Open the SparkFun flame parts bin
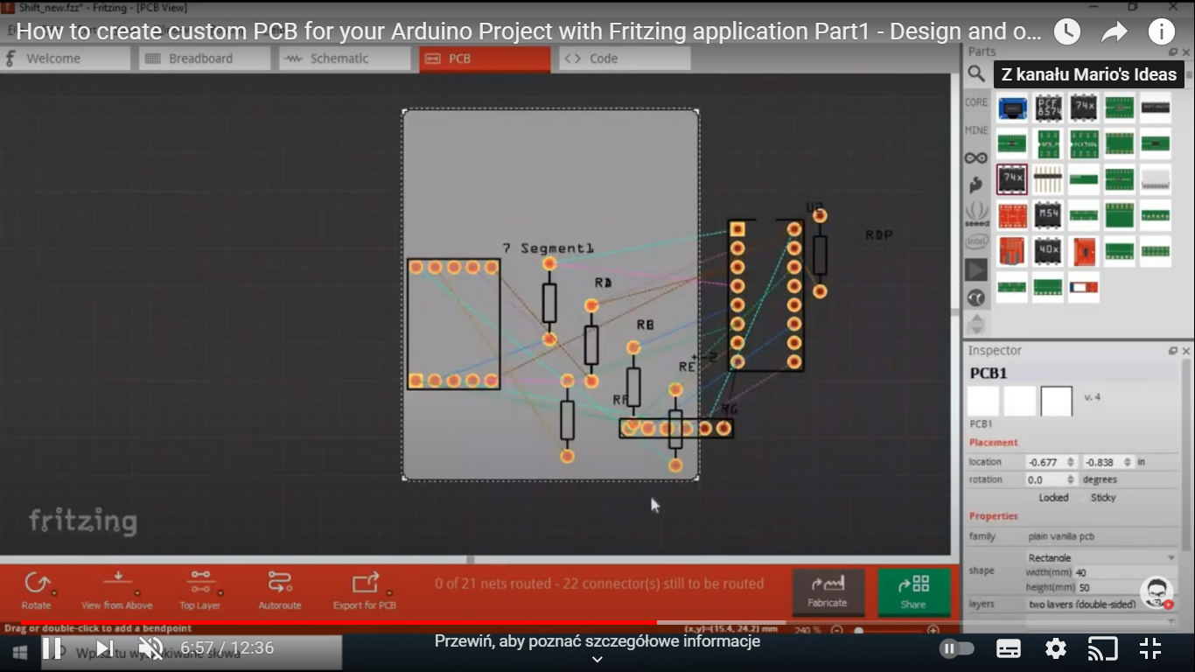Viewport: 1195px width, 672px height. point(976,185)
